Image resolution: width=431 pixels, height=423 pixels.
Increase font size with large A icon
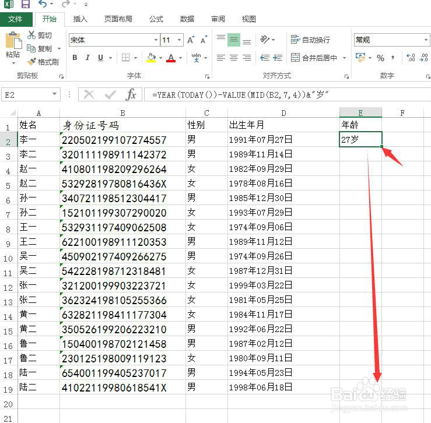(x=191, y=40)
